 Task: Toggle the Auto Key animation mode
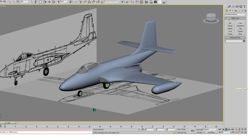[199, 130]
